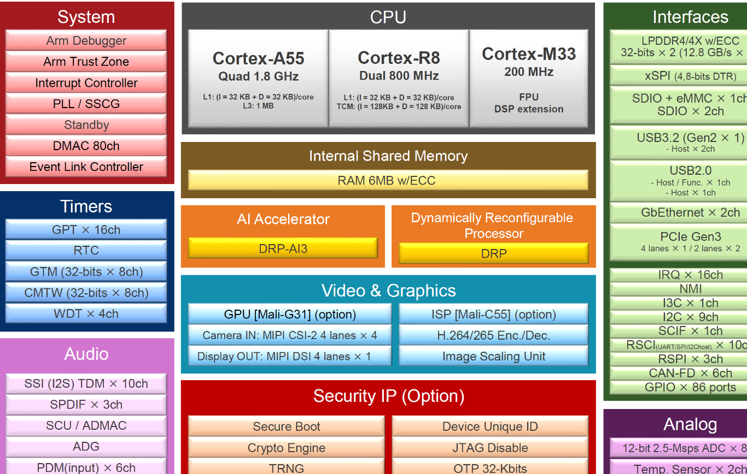This screenshot has height=474, width=747.
Task: Click GPU [Mali-G31] (option) box
Action: point(290,315)
